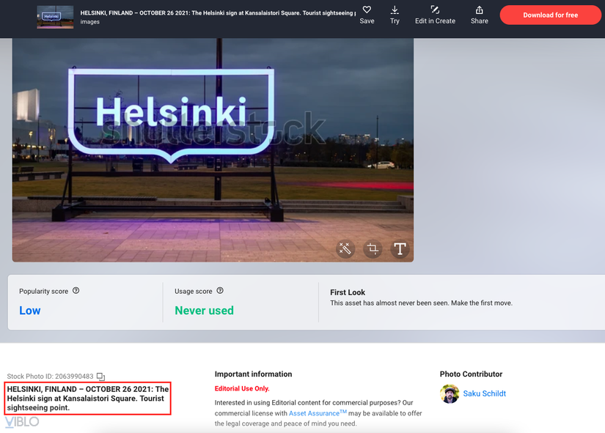Click the main Helsinki sign photo
Viewport: 605px width, 433px height.
213,150
